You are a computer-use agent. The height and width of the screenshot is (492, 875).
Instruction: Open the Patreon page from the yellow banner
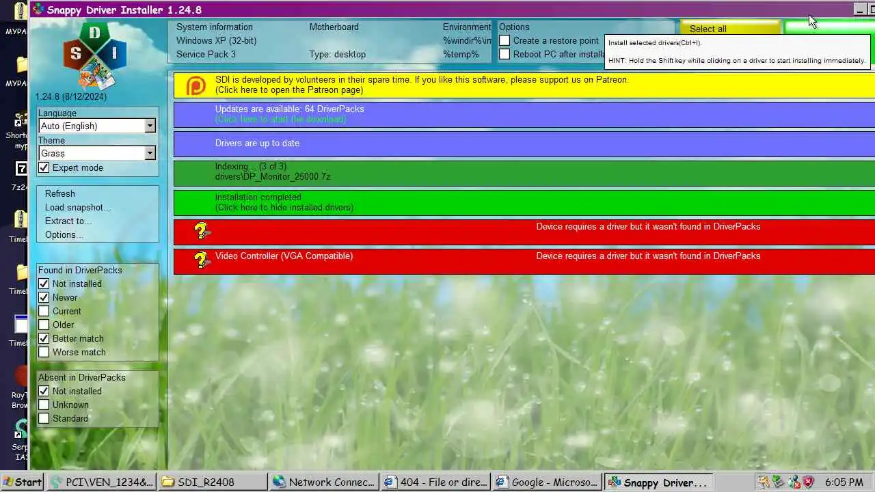(x=524, y=85)
